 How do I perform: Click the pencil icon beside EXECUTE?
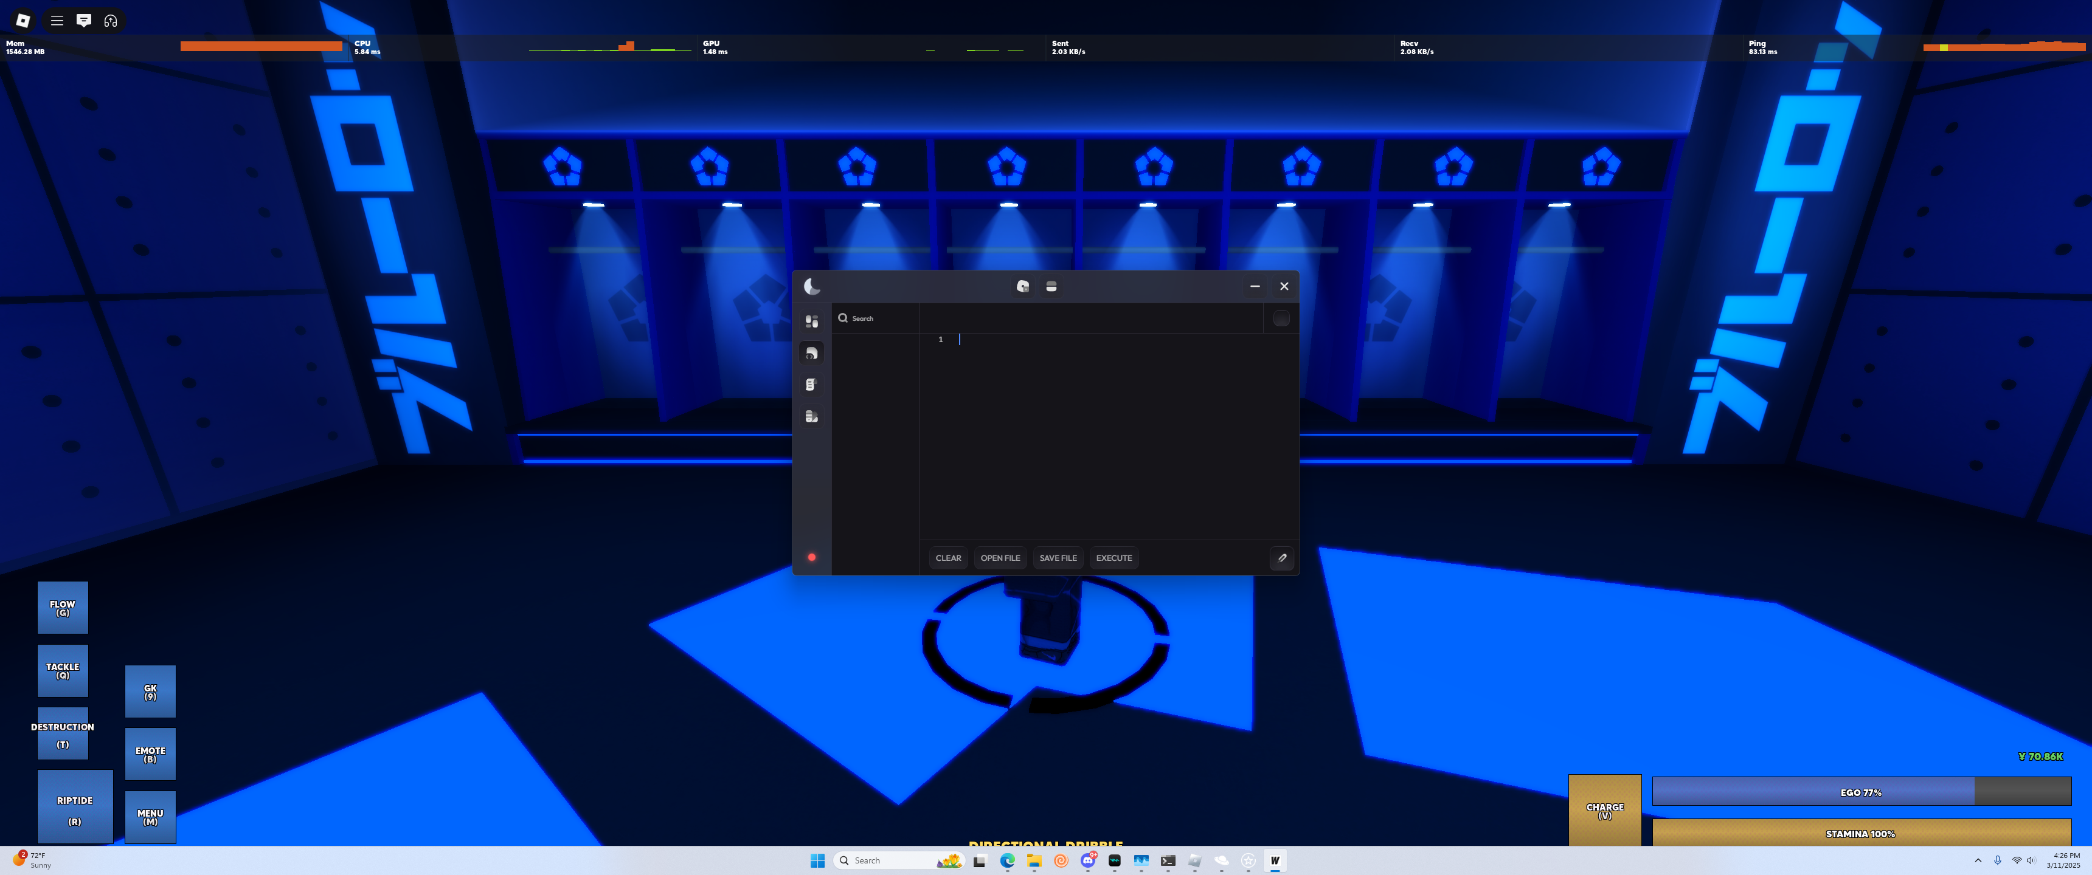[1281, 558]
